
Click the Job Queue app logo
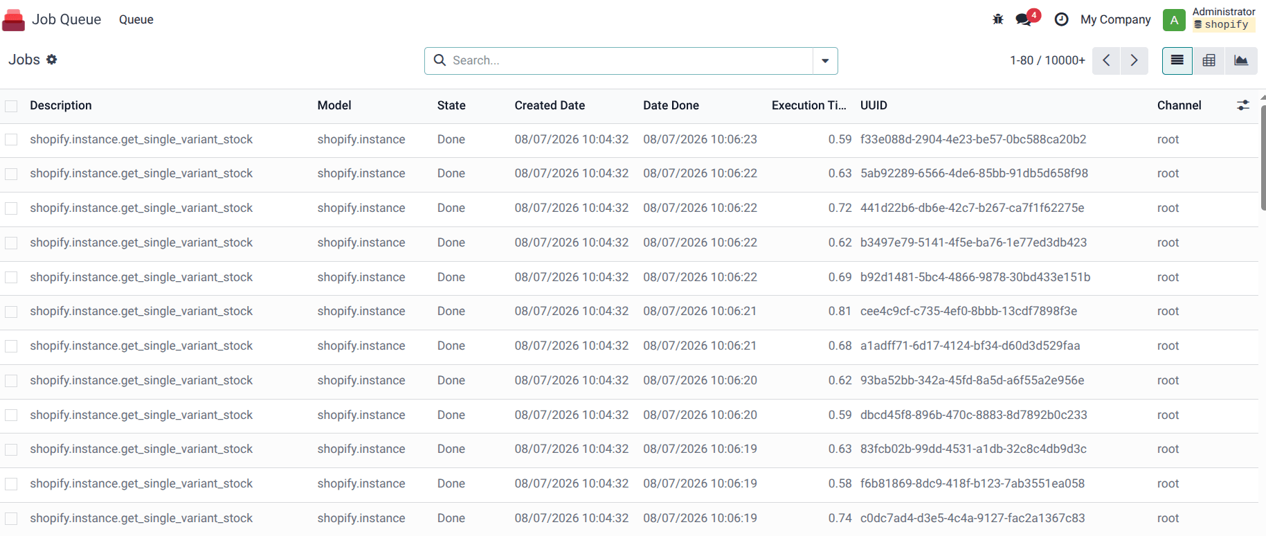tap(13, 20)
